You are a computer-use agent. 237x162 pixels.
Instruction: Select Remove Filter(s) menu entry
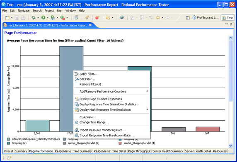coord(112,84)
